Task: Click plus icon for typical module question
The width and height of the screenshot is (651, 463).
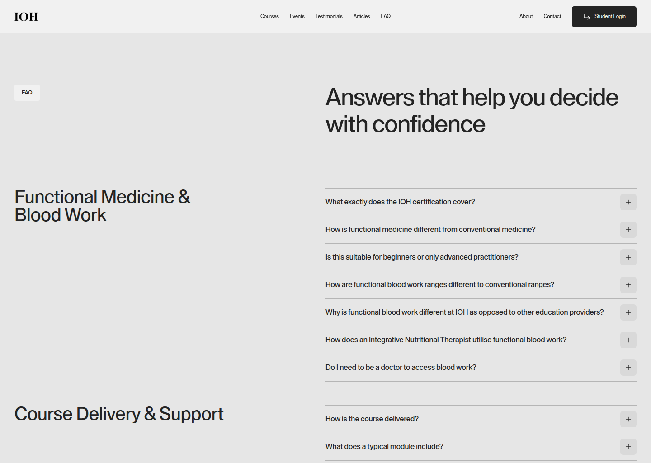Action: click(628, 447)
